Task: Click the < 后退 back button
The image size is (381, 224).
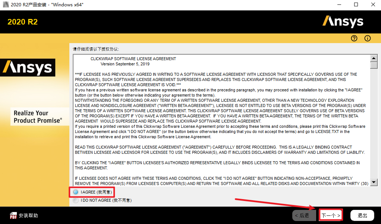Action: point(302,215)
